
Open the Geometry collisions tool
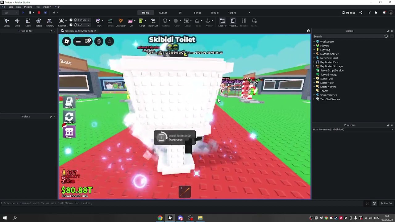point(62,22)
